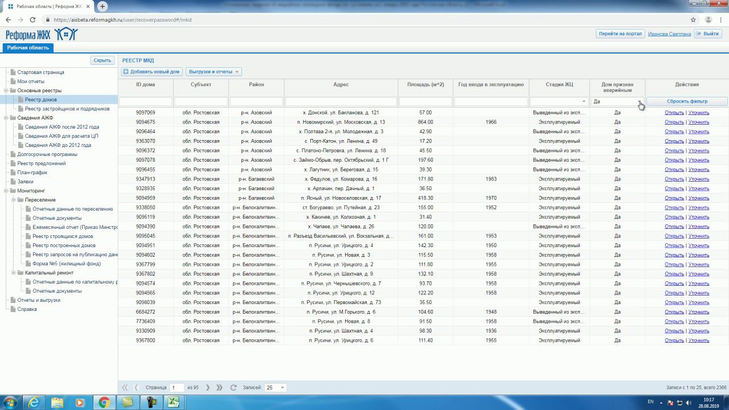This screenshot has height=410, width=729.
Task: Go to first page of the grid
Action: (125, 387)
